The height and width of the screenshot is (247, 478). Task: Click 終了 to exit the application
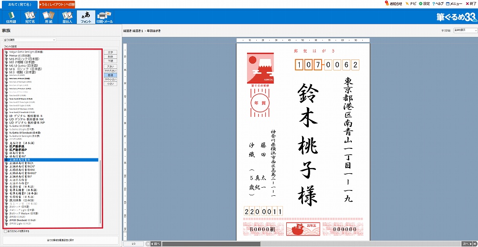click(x=471, y=4)
